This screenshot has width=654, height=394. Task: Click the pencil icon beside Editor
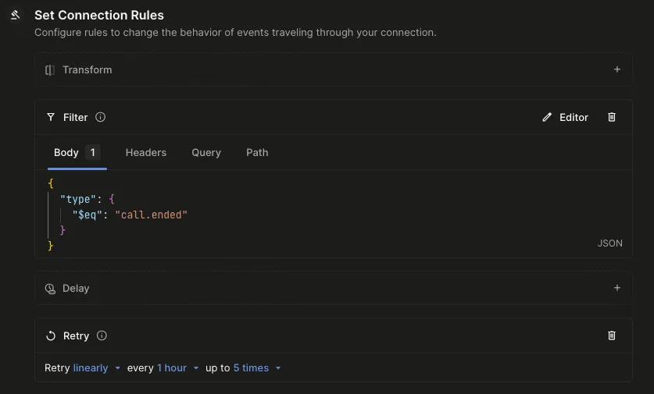547,118
